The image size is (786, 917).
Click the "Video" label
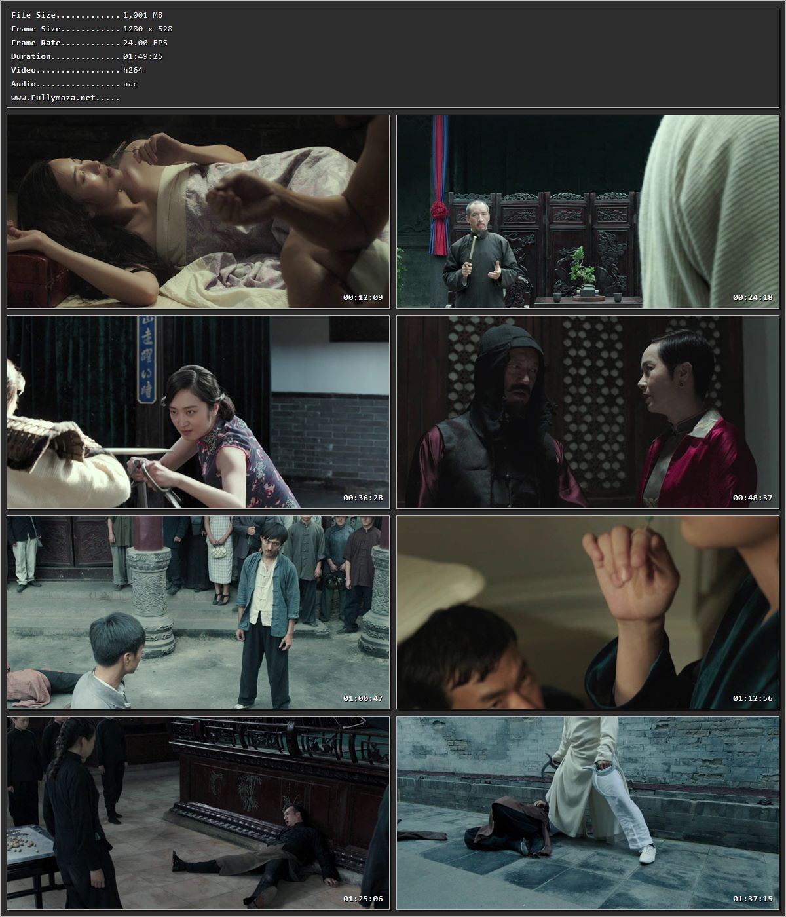24,70
